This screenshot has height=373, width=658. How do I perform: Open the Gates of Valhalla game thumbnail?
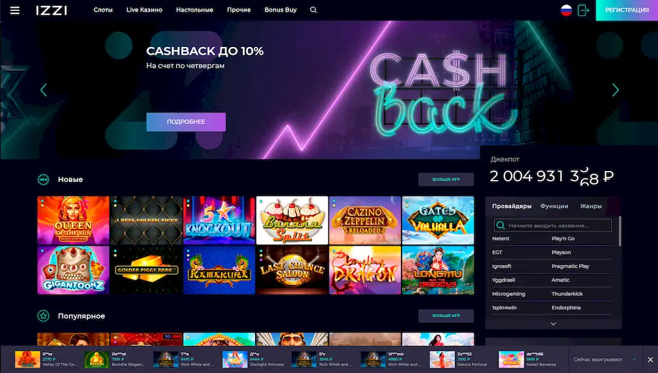[438, 220]
